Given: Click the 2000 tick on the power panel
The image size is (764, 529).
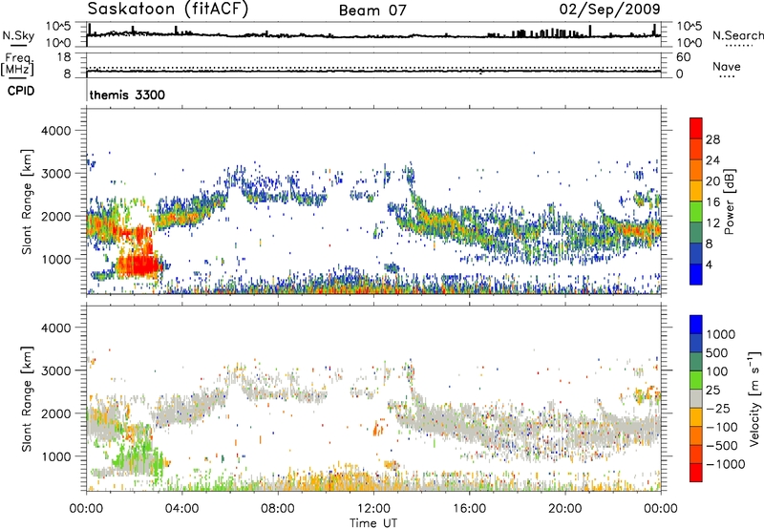Looking at the screenshot, I should [x=55, y=216].
